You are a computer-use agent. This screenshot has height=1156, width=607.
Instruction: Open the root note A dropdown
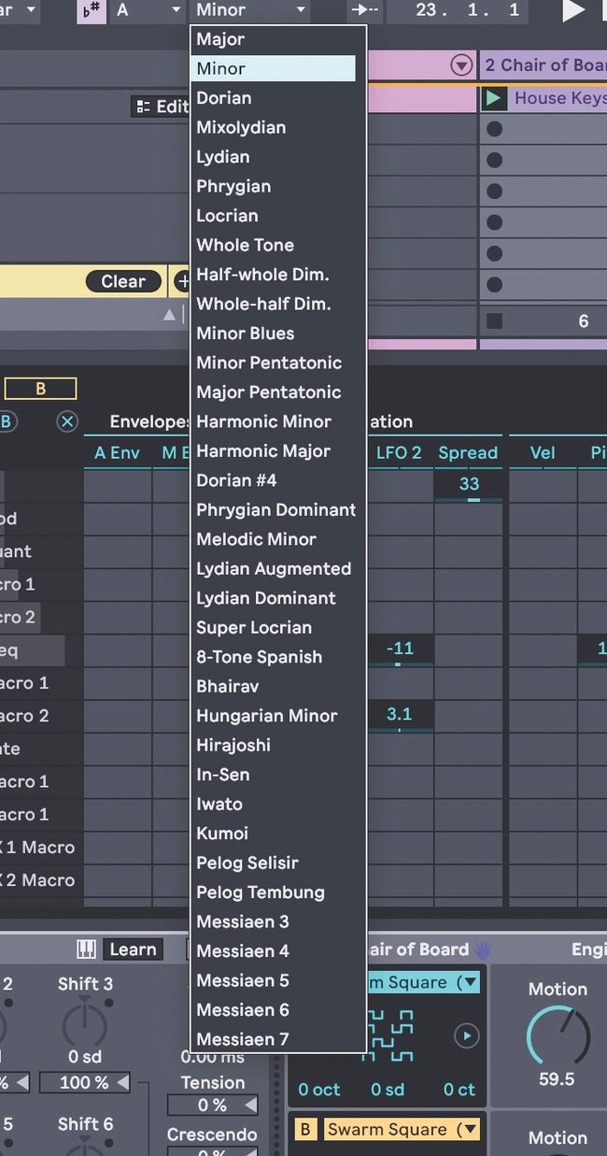148,10
